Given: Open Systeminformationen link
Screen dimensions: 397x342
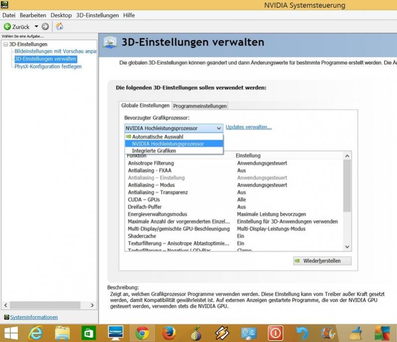Looking at the screenshot, I should pos(34,317).
